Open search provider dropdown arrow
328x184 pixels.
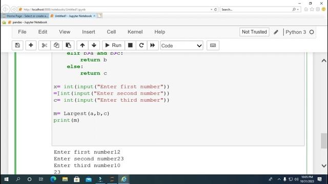[298, 9]
